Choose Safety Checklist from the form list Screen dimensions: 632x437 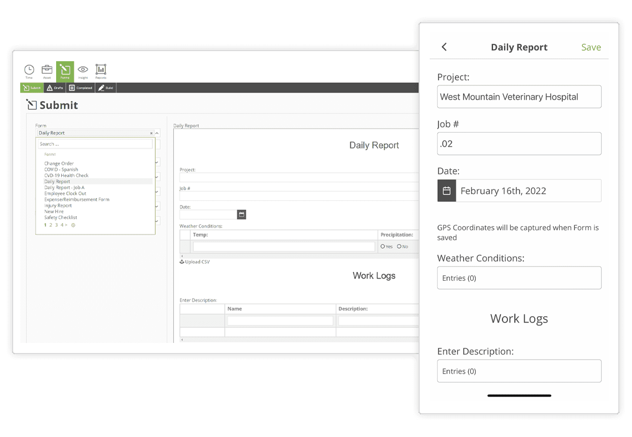pos(61,217)
